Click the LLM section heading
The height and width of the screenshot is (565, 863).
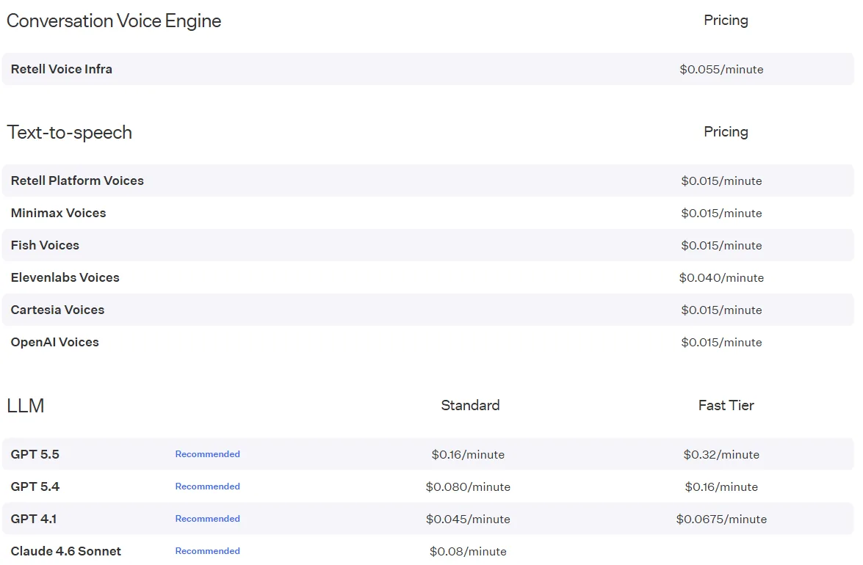[x=25, y=407]
